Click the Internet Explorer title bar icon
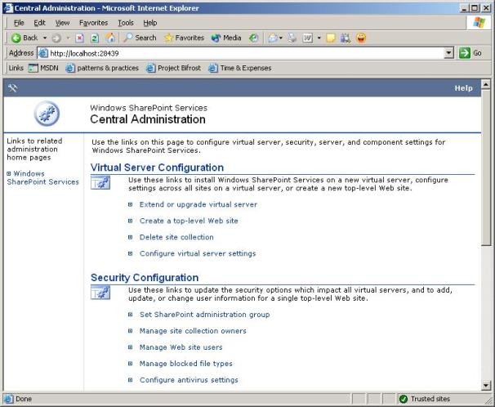 (8, 8)
